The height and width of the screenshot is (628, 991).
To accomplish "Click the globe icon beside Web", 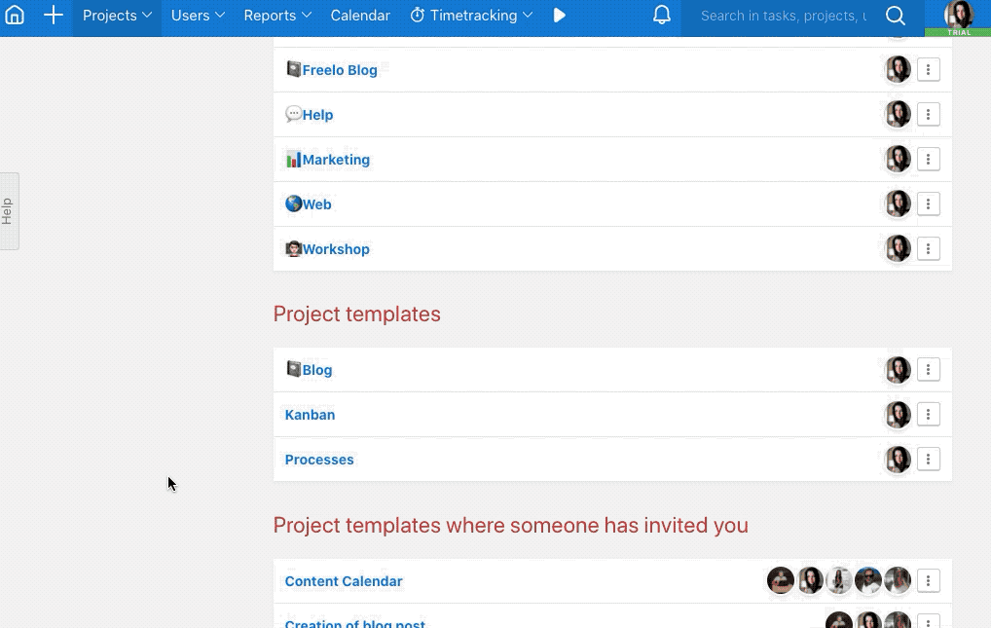I will tap(293, 203).
